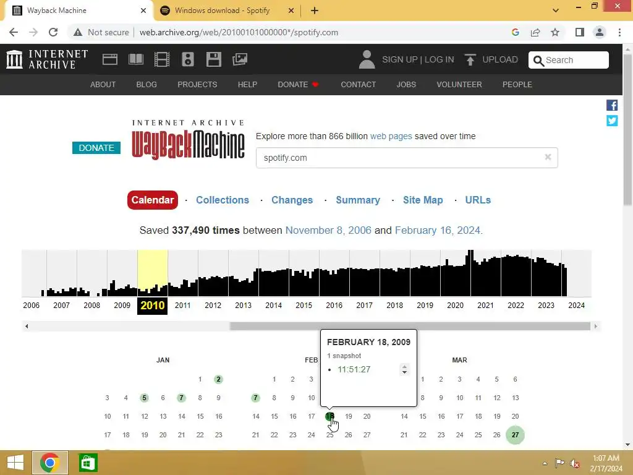This screenshot has width=633, height=475.
Task: Switch to the Collections view
Action: point(223,200)
